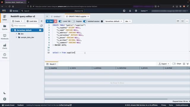Bookmark this page with the star
Image resolution: width=190 pixels, height=107 pixels.
coord(158,6)
